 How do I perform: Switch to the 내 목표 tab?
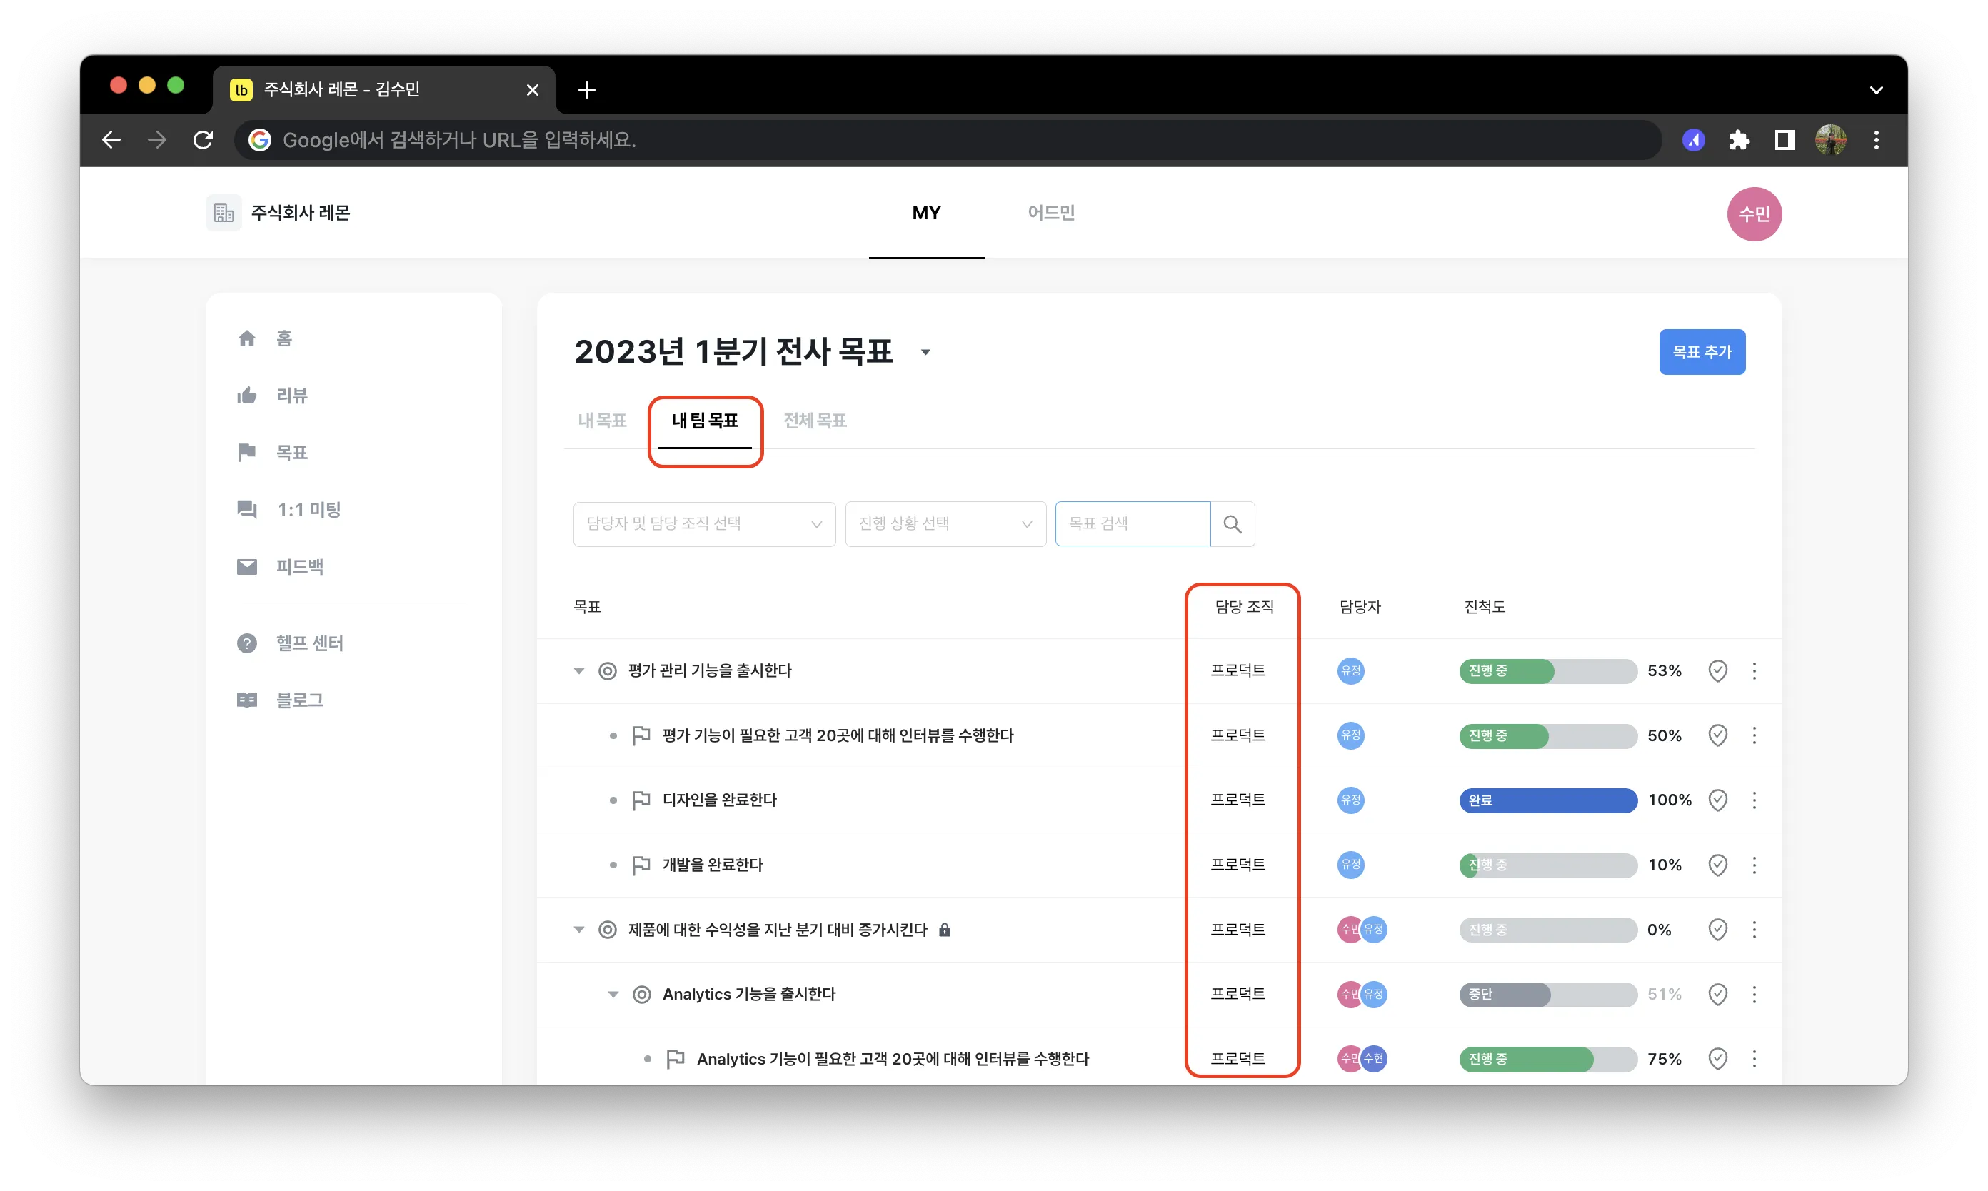pos(602,421)
